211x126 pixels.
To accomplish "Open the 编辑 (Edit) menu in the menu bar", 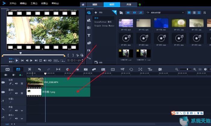I will pyautogui.click(x=23, y=3).
